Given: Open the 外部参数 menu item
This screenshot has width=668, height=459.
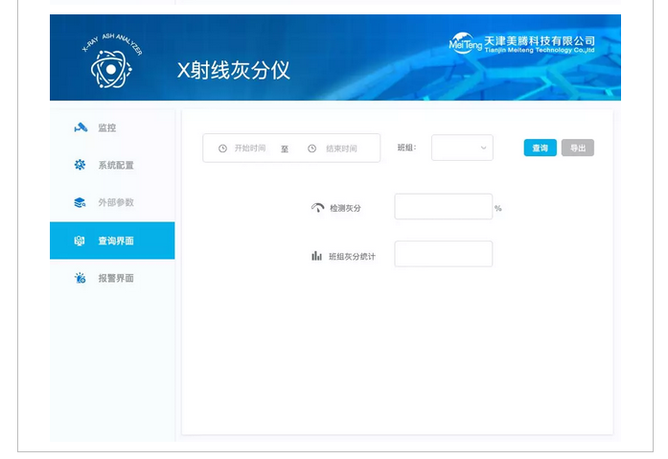Looking at the screenshot, I should point(112,202).
